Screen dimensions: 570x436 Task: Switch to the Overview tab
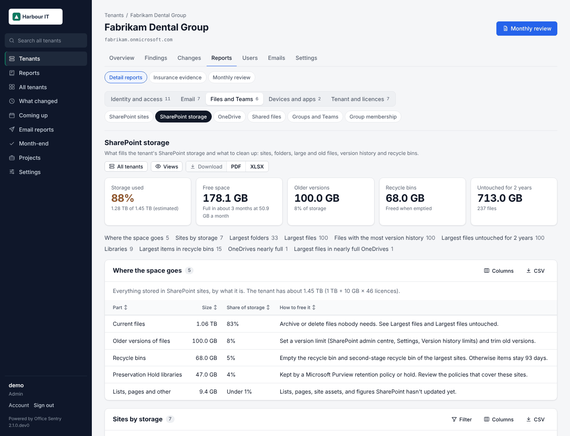122,58
